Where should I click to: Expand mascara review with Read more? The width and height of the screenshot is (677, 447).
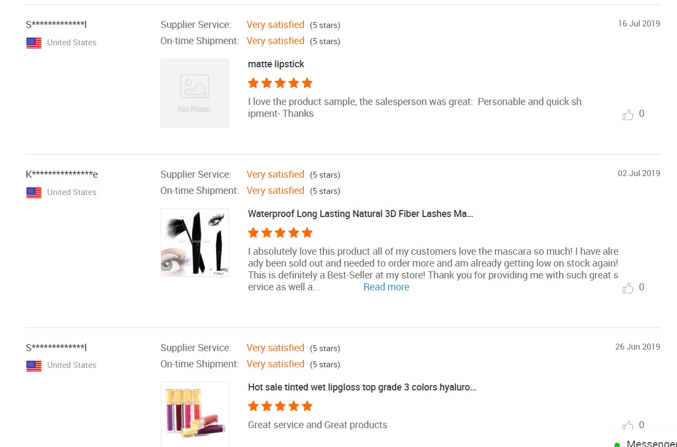pos(386,287)
